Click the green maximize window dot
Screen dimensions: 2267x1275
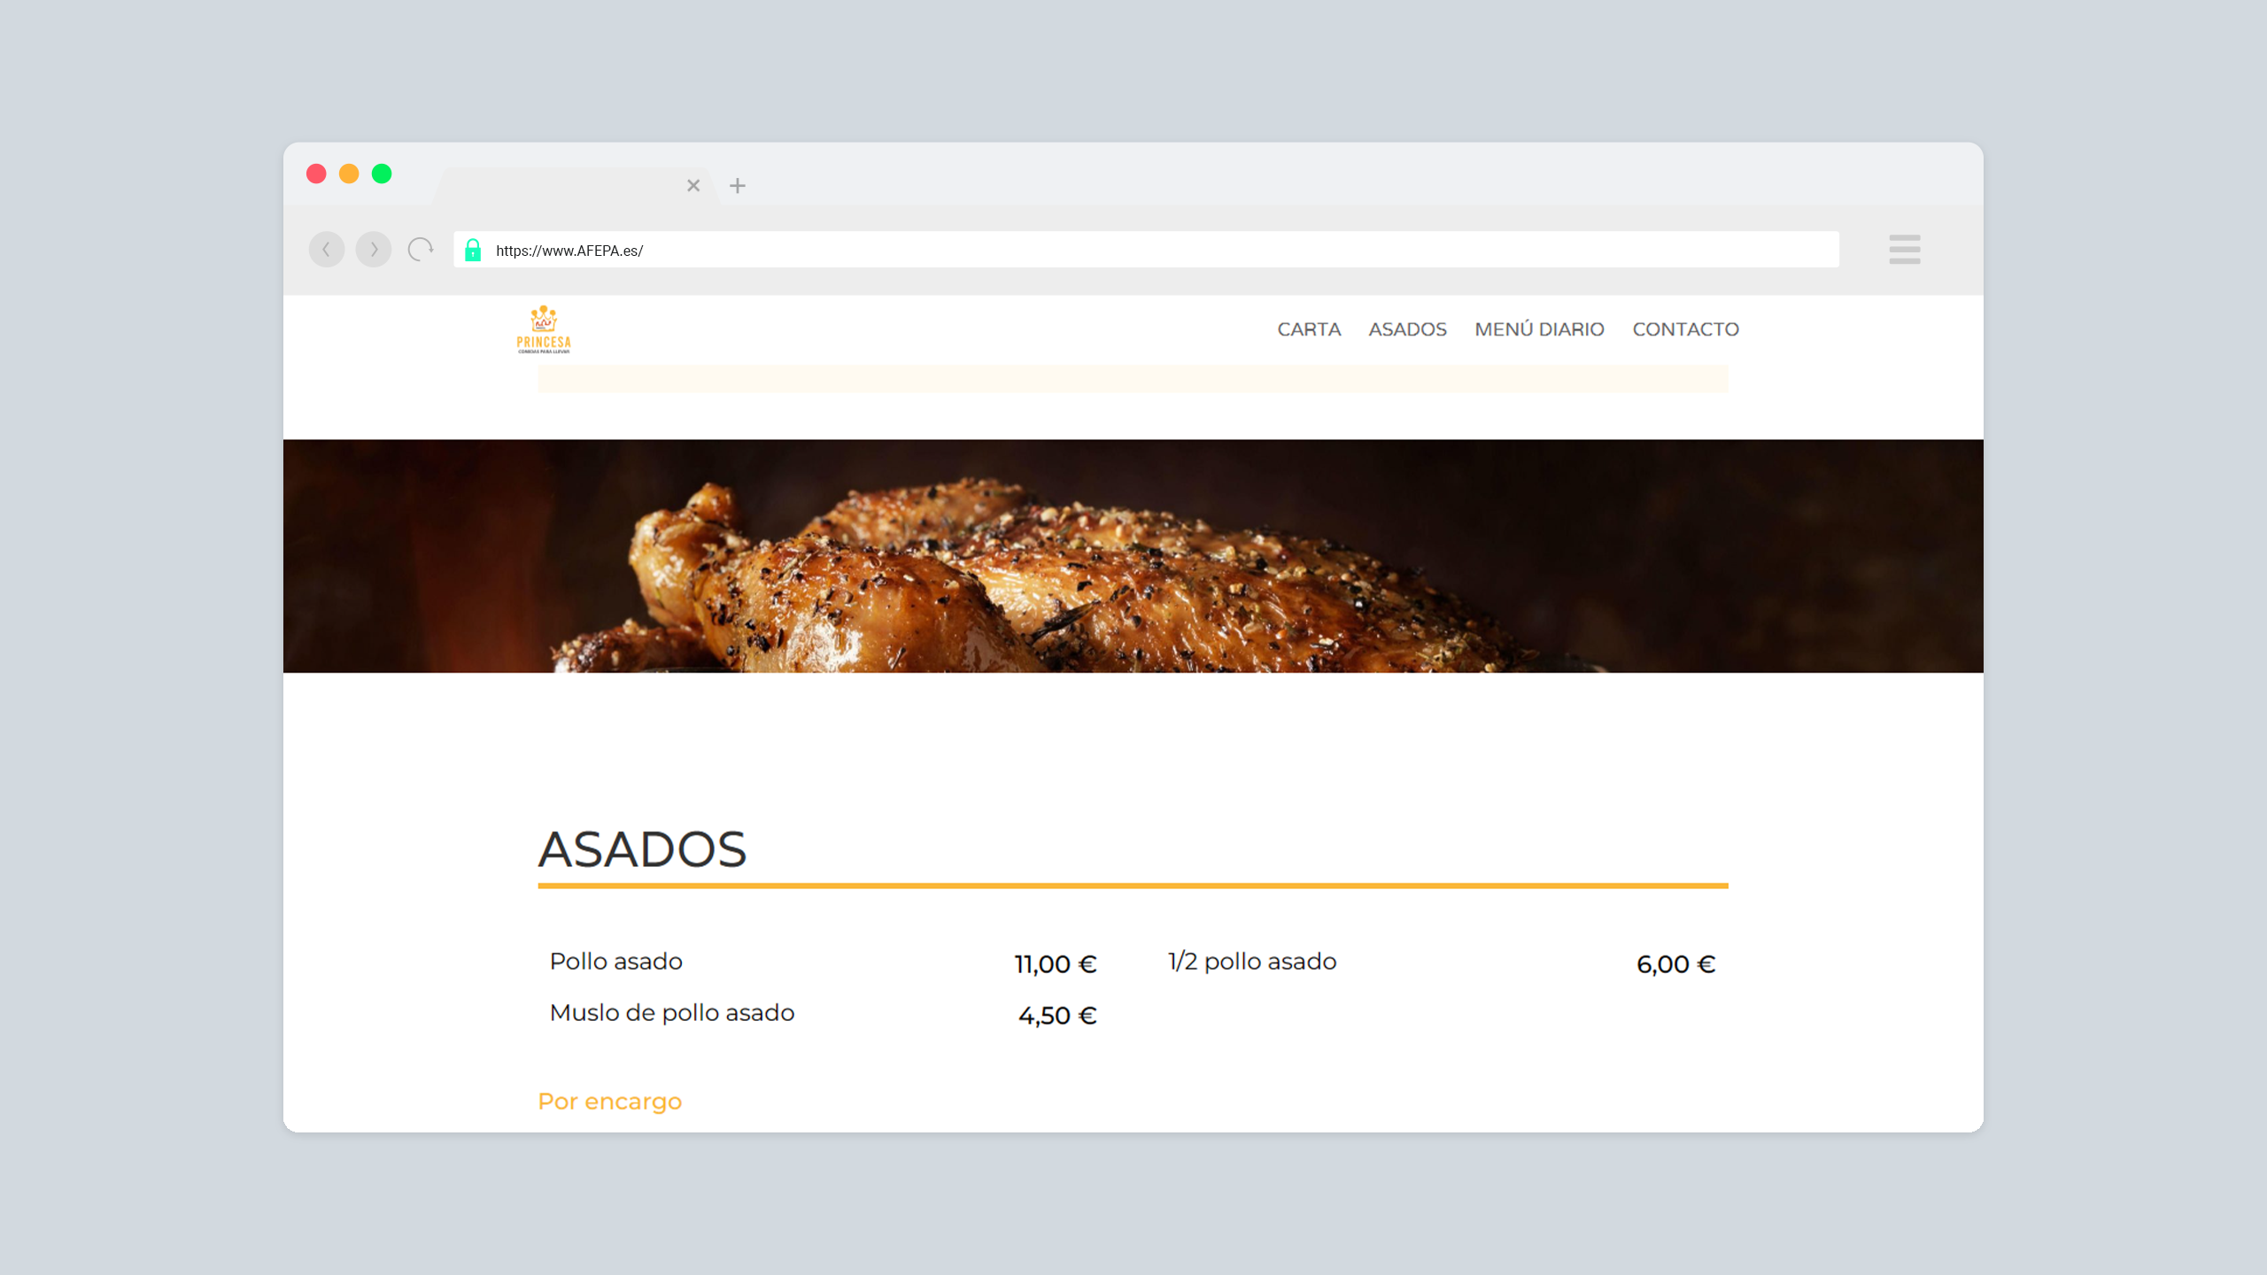(382, 174)
